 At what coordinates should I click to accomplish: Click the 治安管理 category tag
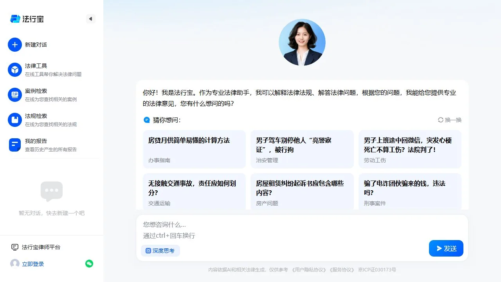(x=267, y=160)
